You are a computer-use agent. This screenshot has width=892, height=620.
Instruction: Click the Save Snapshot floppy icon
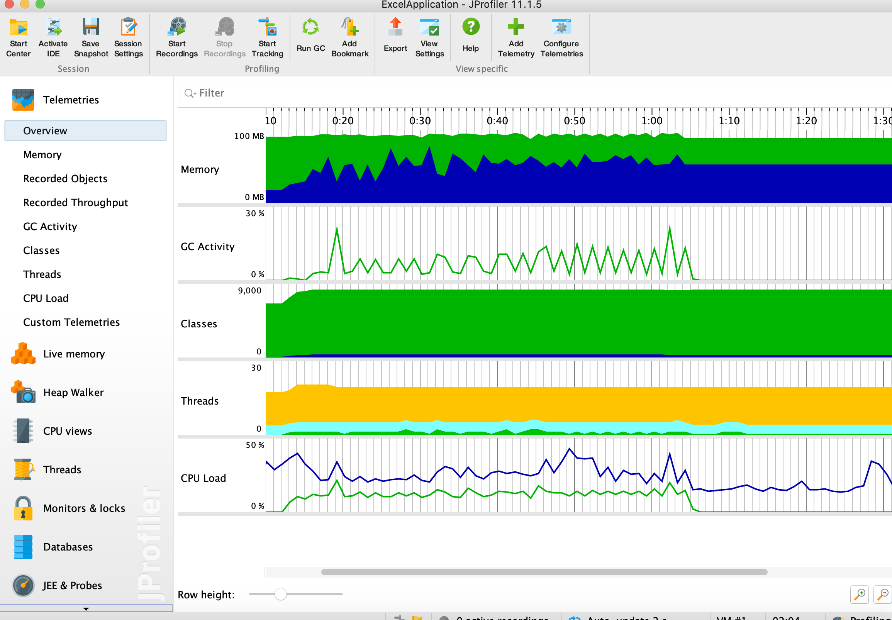pos(91,27)
